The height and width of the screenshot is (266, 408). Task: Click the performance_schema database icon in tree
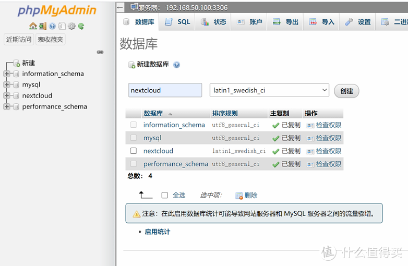click(x=16, y=107)
